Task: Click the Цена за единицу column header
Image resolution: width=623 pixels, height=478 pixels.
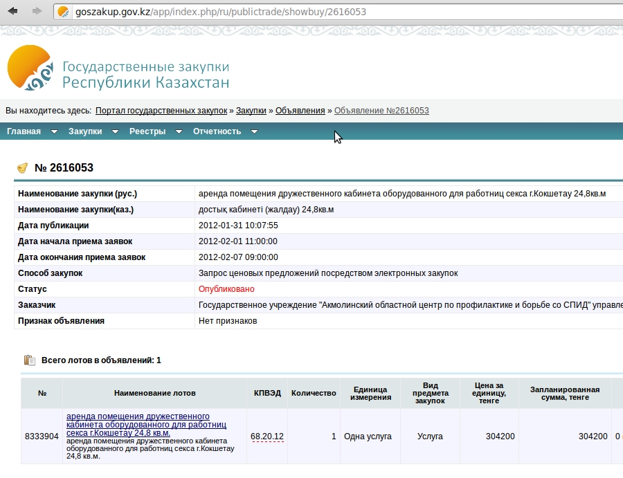Action: coord(489,393)
